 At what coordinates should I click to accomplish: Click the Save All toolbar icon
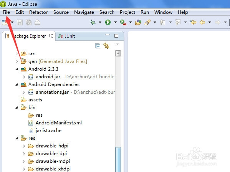tap(28, 22)
